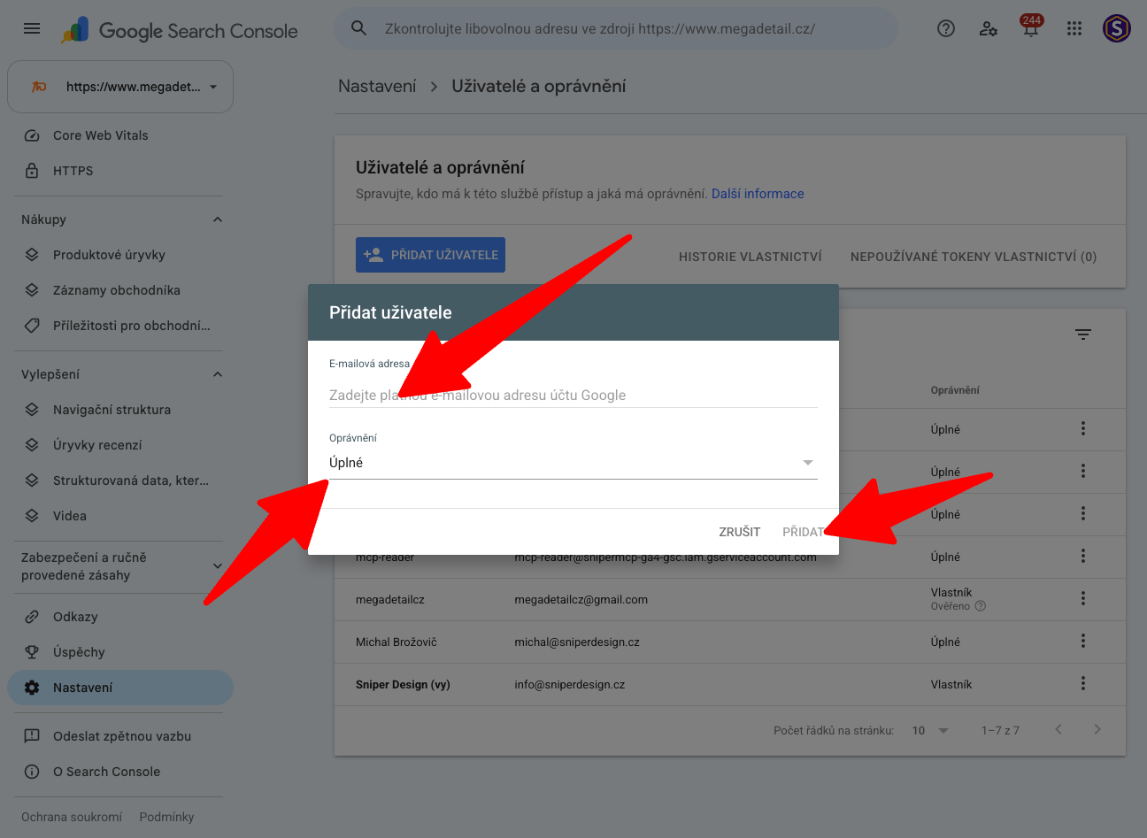This screenshot has width=1147, height=838.
Task: Open more options for mcp-reader row
Action: point(1082,557)
